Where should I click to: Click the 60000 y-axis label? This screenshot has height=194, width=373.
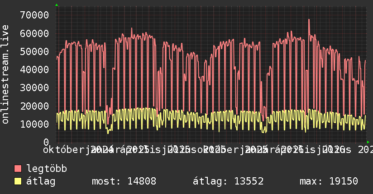click(34, 33)
